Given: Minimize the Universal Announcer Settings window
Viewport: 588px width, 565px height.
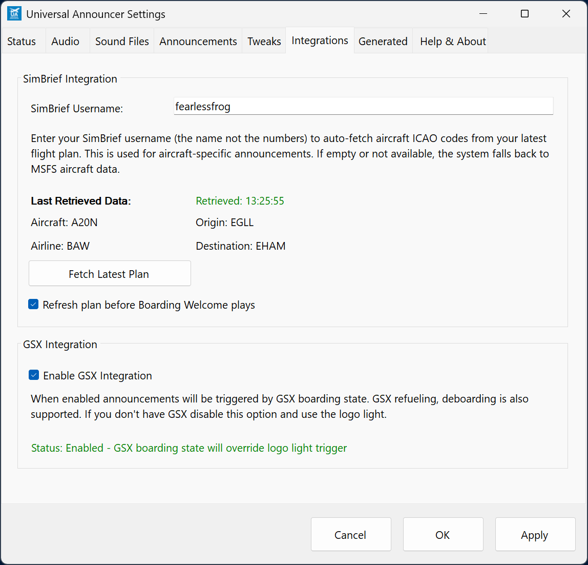Looking at the screenshot, I should 484,14.
